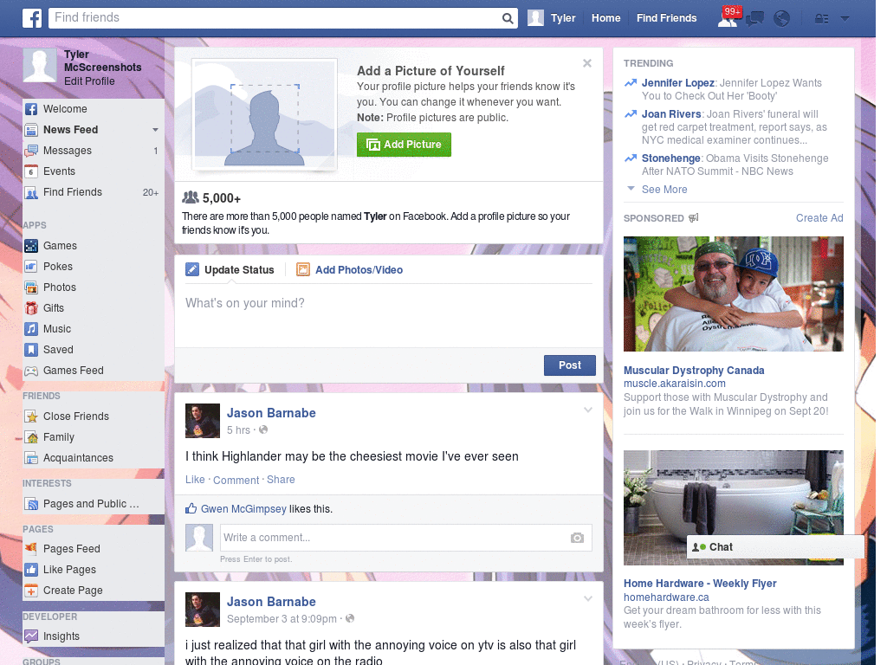Click the Family list icon
Screen dimensions: 887x665
pyautogui.click(x=31, y=437)
